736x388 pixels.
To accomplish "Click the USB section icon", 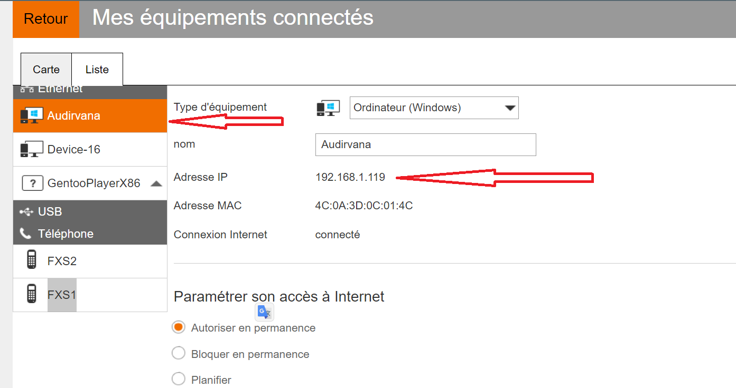I will (x=26, y=211).
